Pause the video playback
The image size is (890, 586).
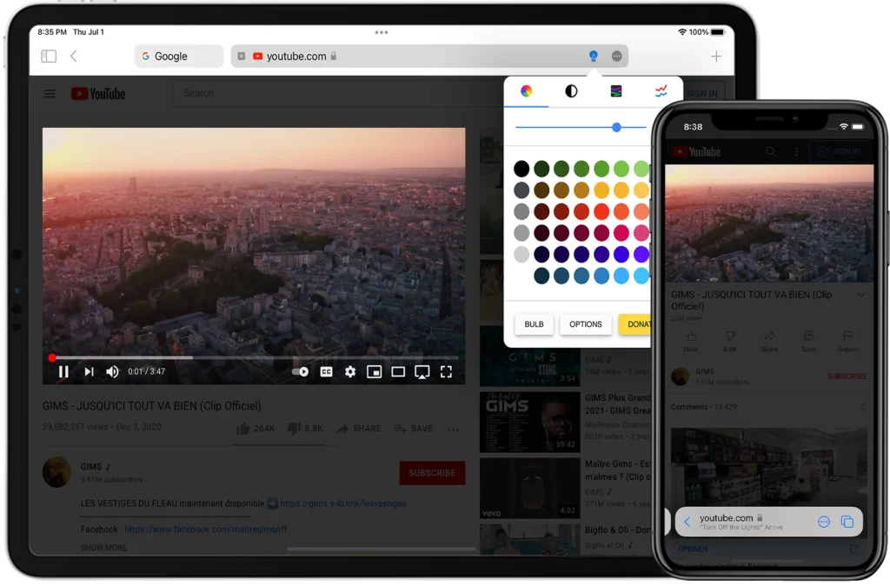click(63, 372)
